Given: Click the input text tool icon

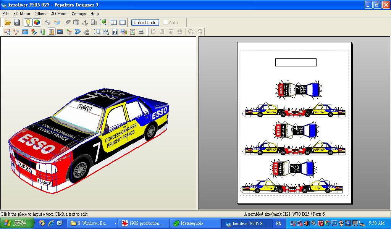Looking at the screenshot, I should tap(51, 32).
